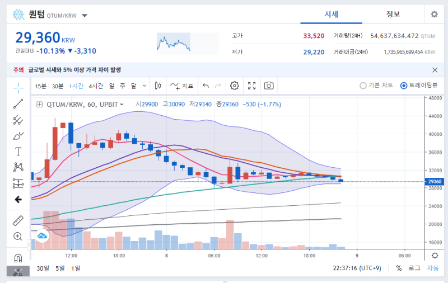Screen dimensions: 448x283
Task: Click the cloud save icon on chart
Action: [x=42, y=235]
